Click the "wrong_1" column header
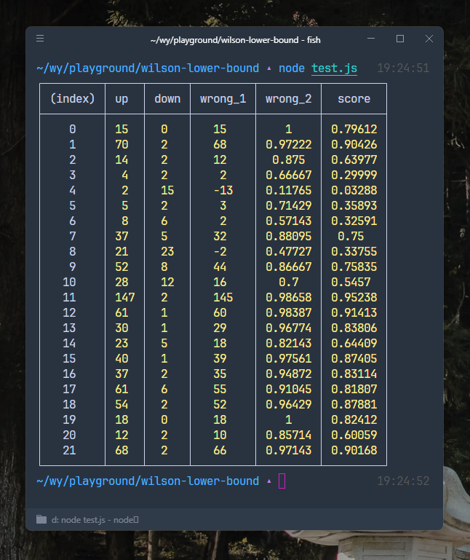This screenshot has height=560, width=470. [x=223, y=98]
